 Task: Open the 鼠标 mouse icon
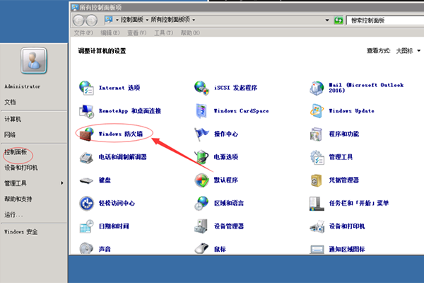(x=201, y=248)
